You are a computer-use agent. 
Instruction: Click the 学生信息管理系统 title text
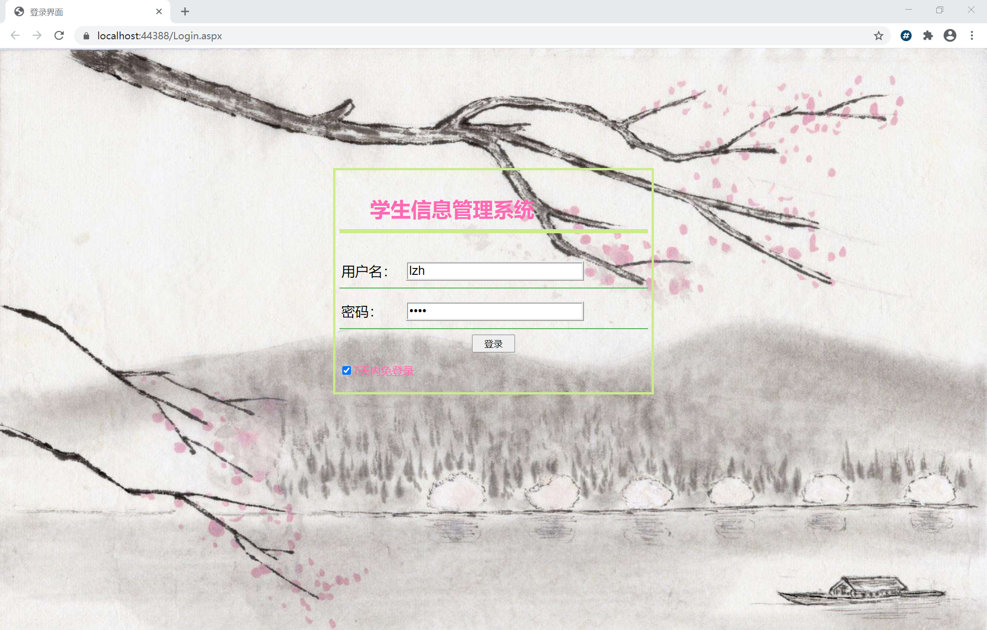pyautogui.click(x=451, y=210)
